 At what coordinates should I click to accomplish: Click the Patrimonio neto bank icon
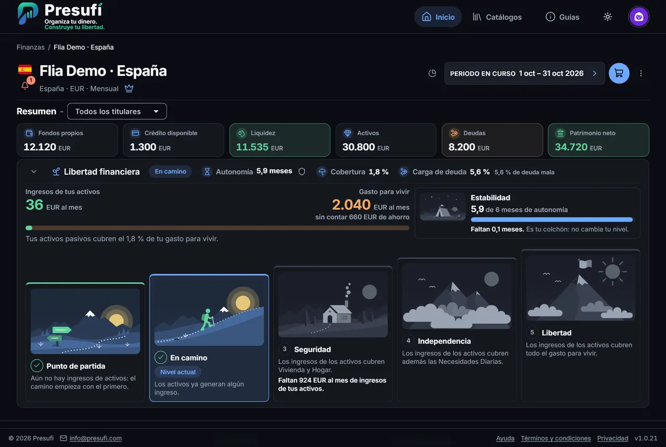560,133
